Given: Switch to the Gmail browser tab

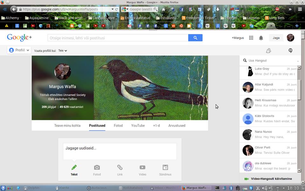Looking at the screenshot, I should [129, 26].
